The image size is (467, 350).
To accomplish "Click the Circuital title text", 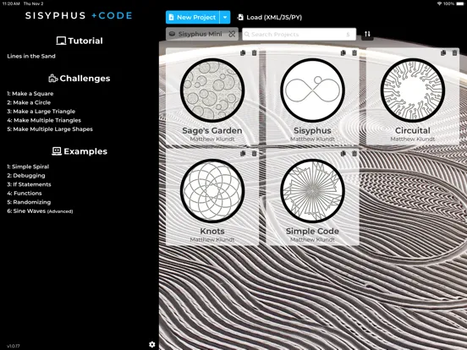I will coord(413,131).
